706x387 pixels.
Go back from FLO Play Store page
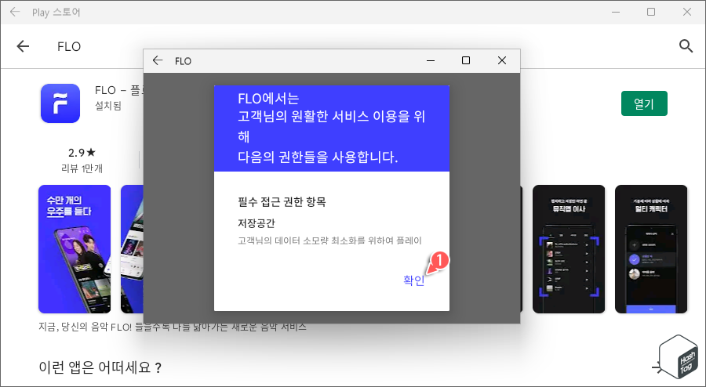click(23, 46)
